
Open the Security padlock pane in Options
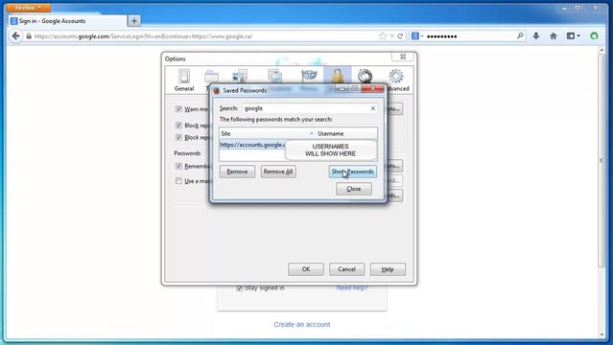click(338, 75)
